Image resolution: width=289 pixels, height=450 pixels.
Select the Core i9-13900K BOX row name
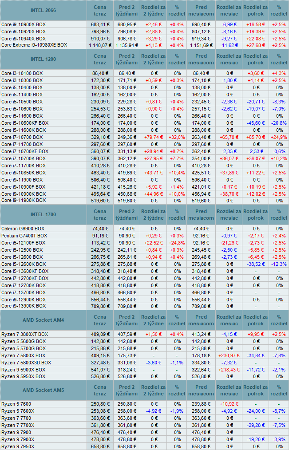pos(24,306)
